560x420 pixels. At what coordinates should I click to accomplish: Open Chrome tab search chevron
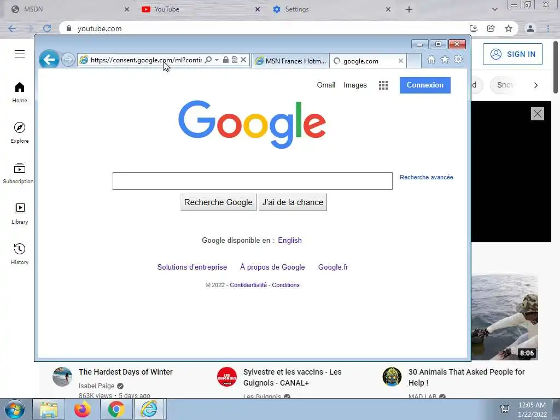pyautogui.click(x=494, y=9)
